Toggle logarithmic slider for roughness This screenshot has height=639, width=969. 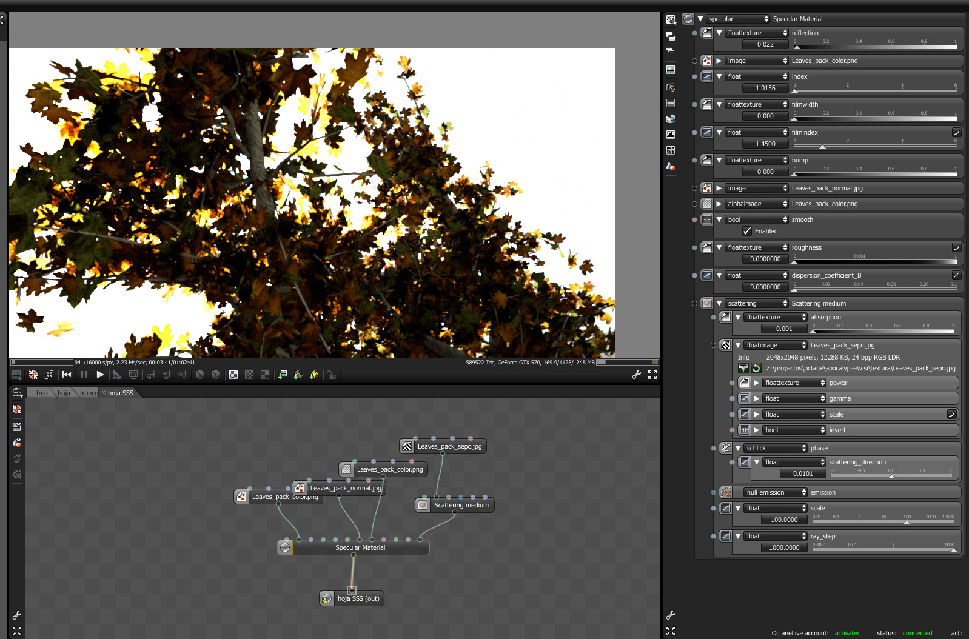pyautogui.click(x=956, y=247)
